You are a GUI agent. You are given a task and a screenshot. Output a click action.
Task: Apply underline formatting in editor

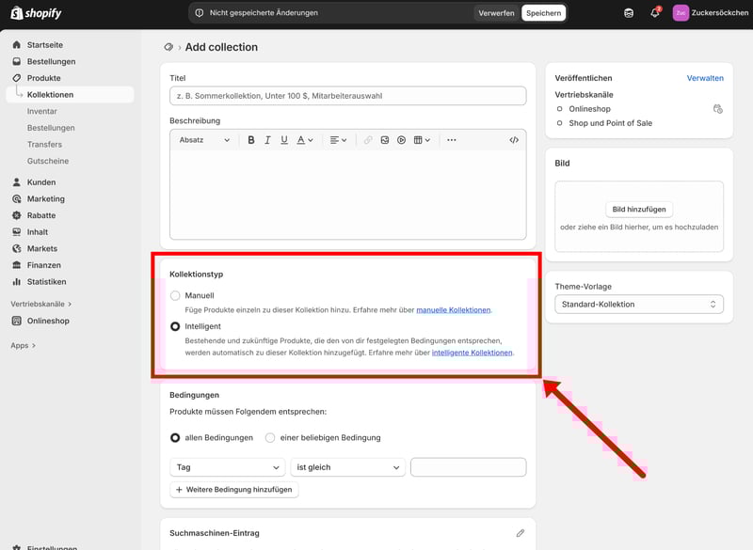284,140
